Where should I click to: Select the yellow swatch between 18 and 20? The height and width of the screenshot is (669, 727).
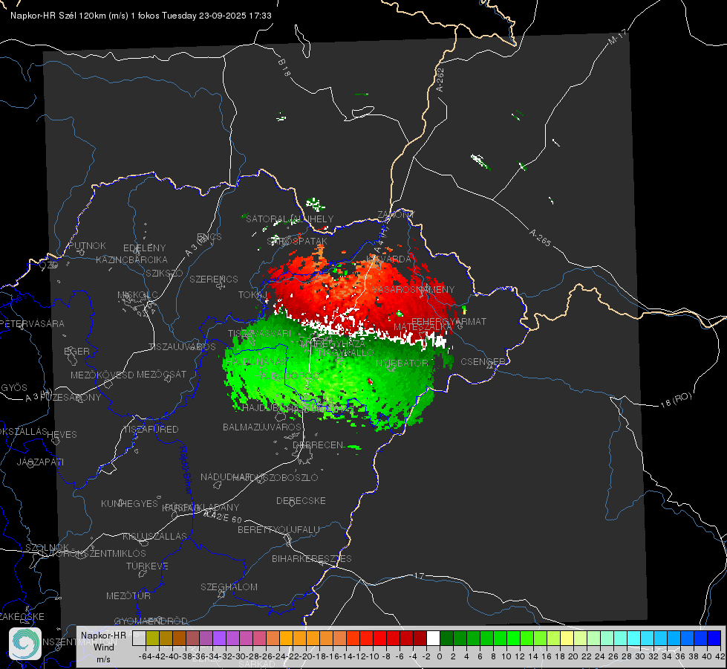(567, 638)
